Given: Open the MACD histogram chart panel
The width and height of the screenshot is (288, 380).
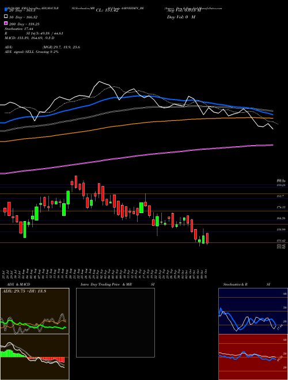Looking at the screenshot, I should 35,357.
